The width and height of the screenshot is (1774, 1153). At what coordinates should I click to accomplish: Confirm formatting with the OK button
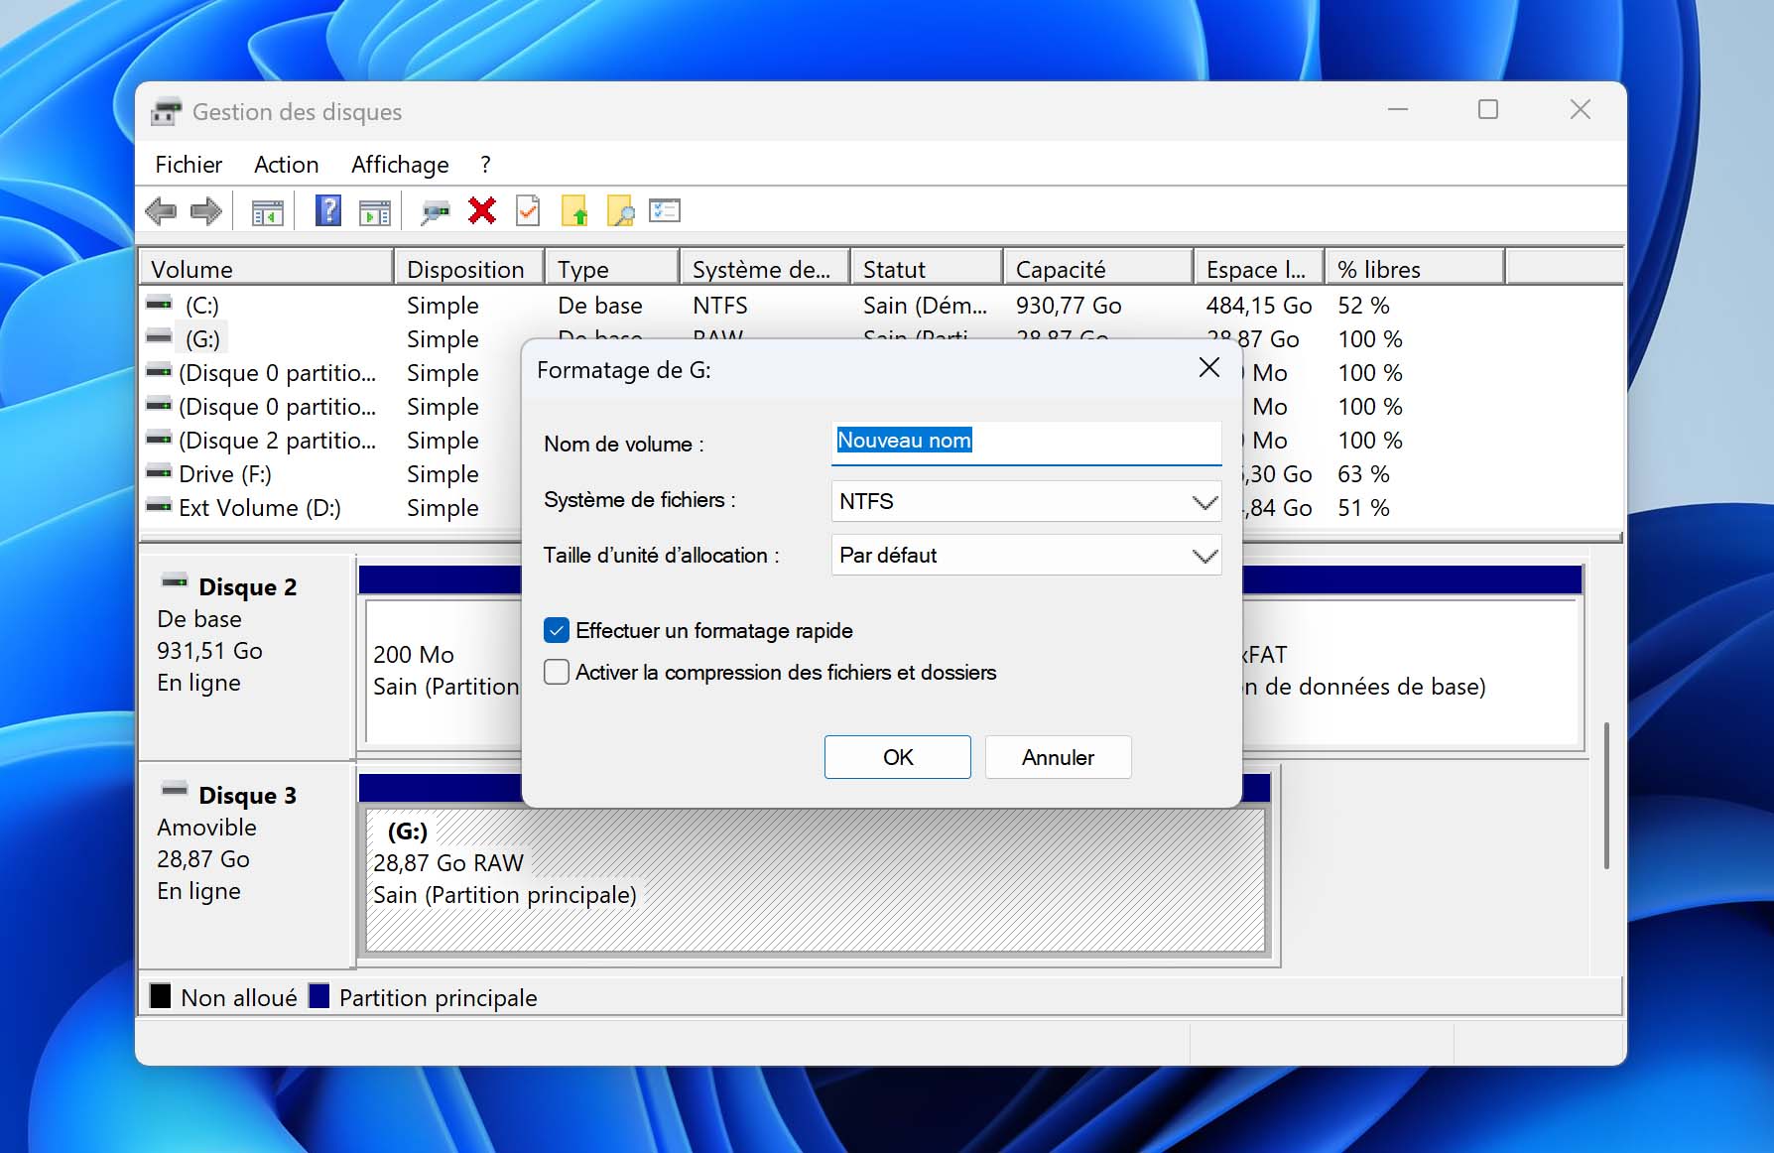click(897, 757)
